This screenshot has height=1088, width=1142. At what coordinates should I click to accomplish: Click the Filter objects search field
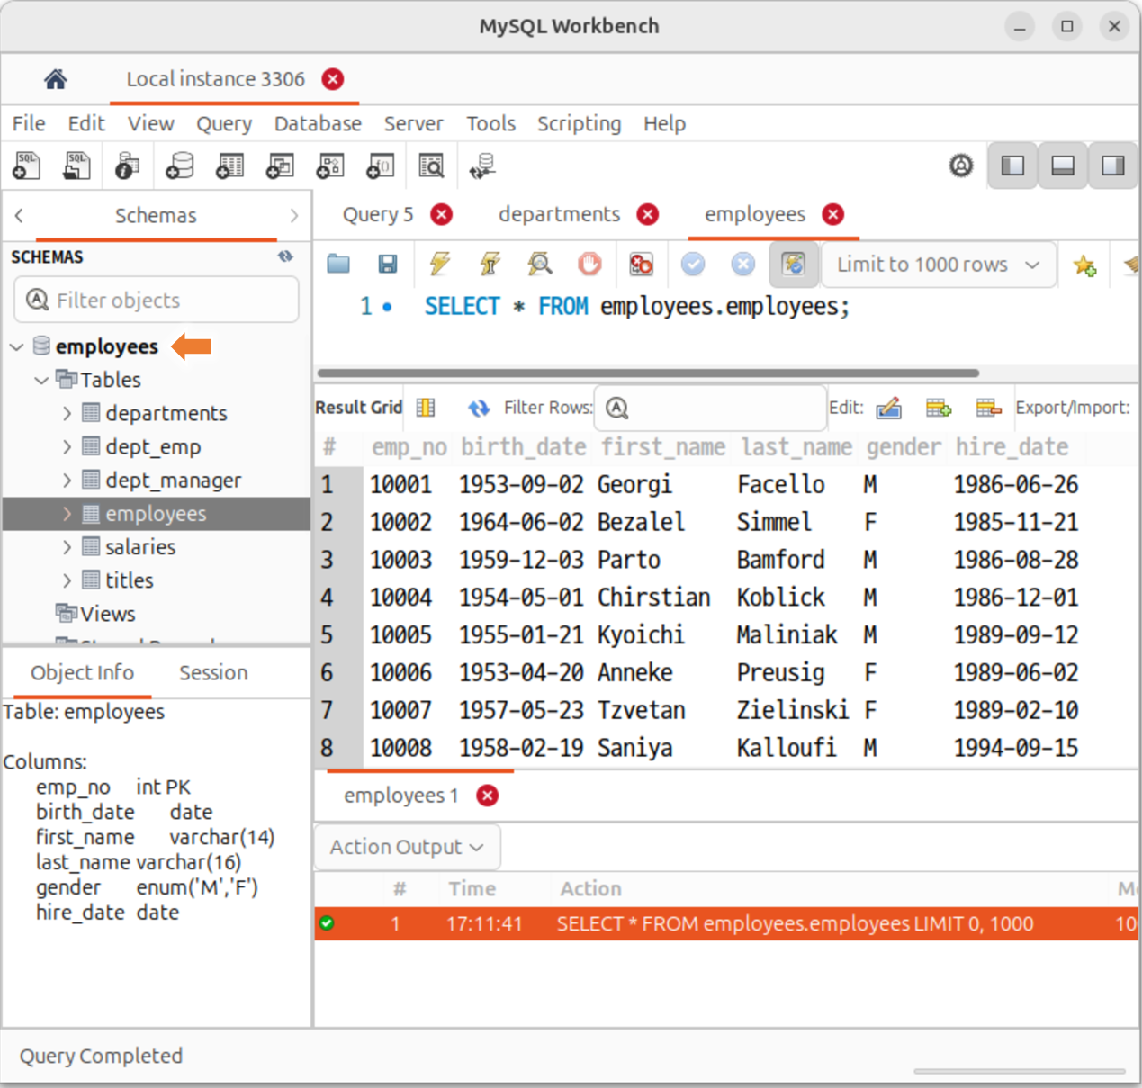[x=157, y=300]
